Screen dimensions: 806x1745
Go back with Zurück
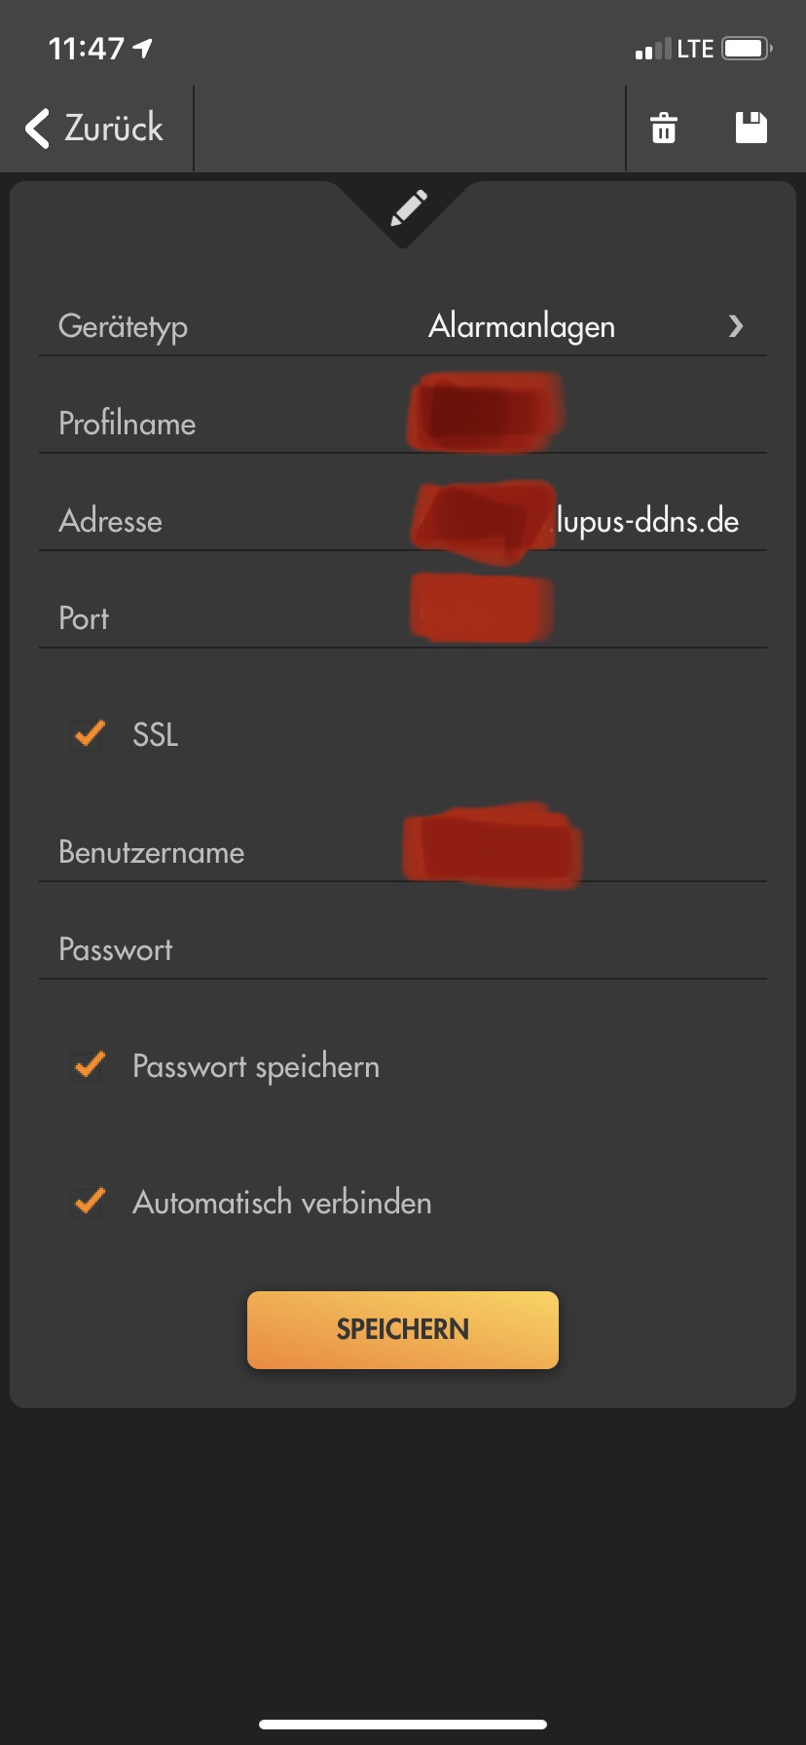coord(113,129)
